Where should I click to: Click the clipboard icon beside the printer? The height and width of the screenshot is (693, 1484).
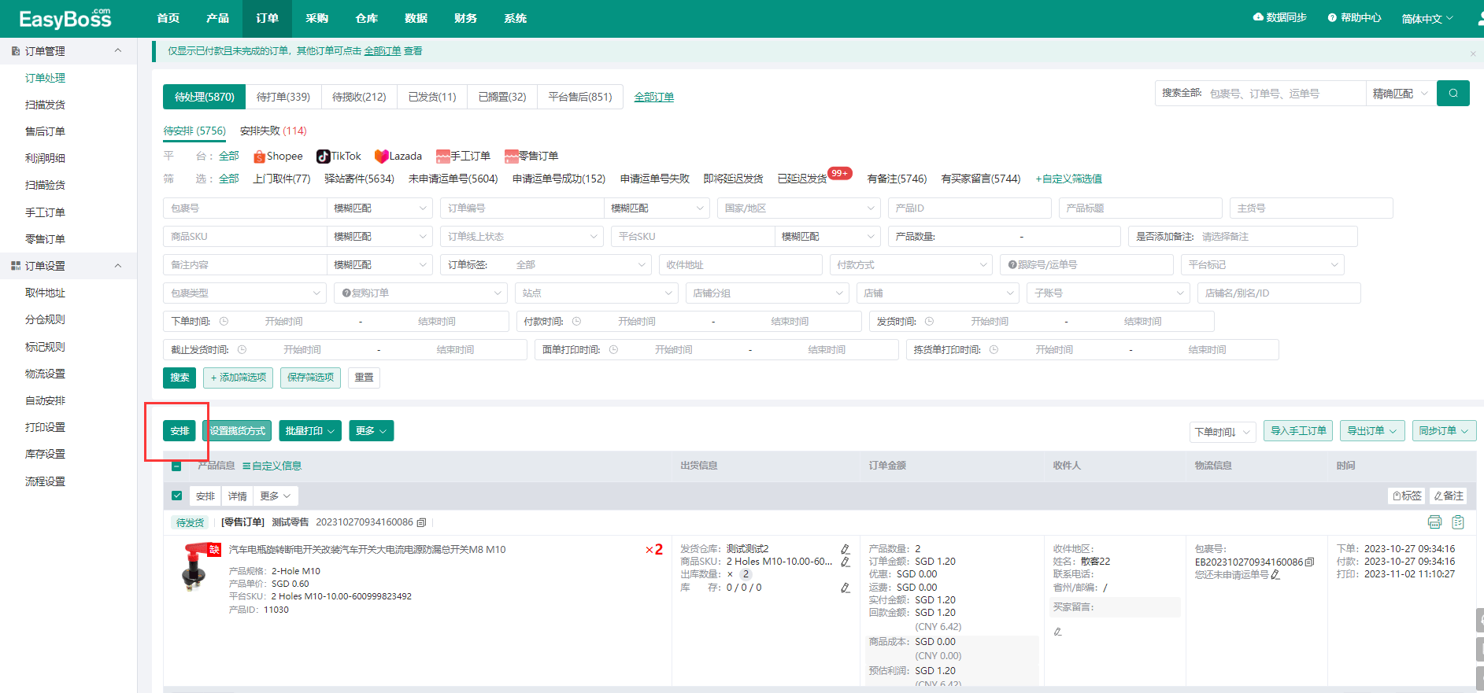pos(1458,522)
